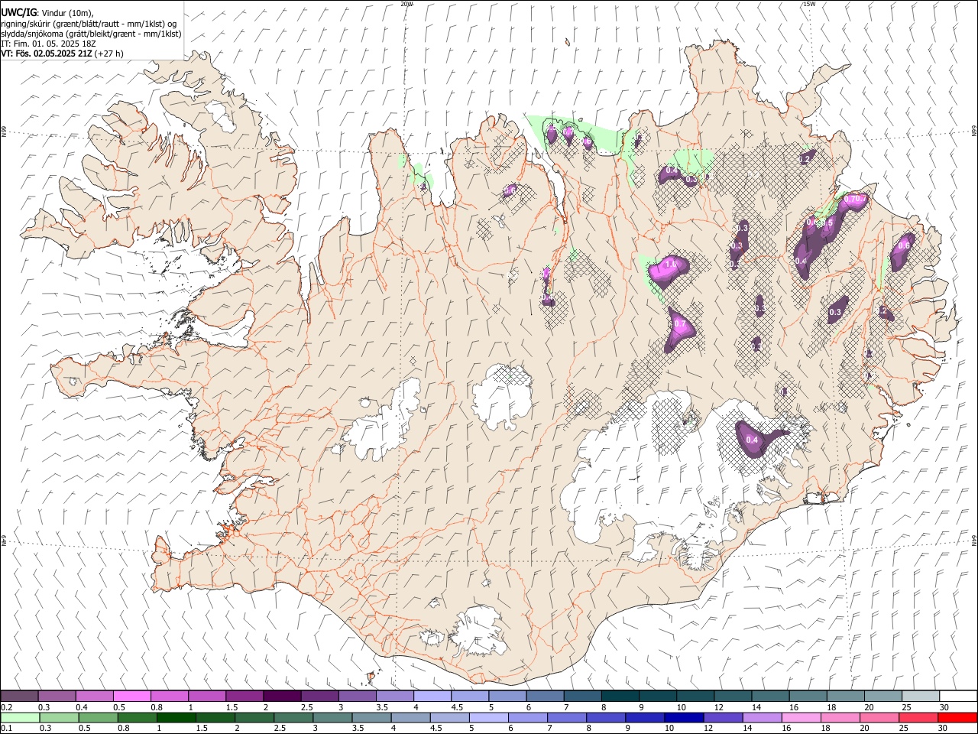The width and height of the screenshot is (978, 734).
Task: Select the darkest green rain swatch labeled 1
Action: (x=176, y=717)
